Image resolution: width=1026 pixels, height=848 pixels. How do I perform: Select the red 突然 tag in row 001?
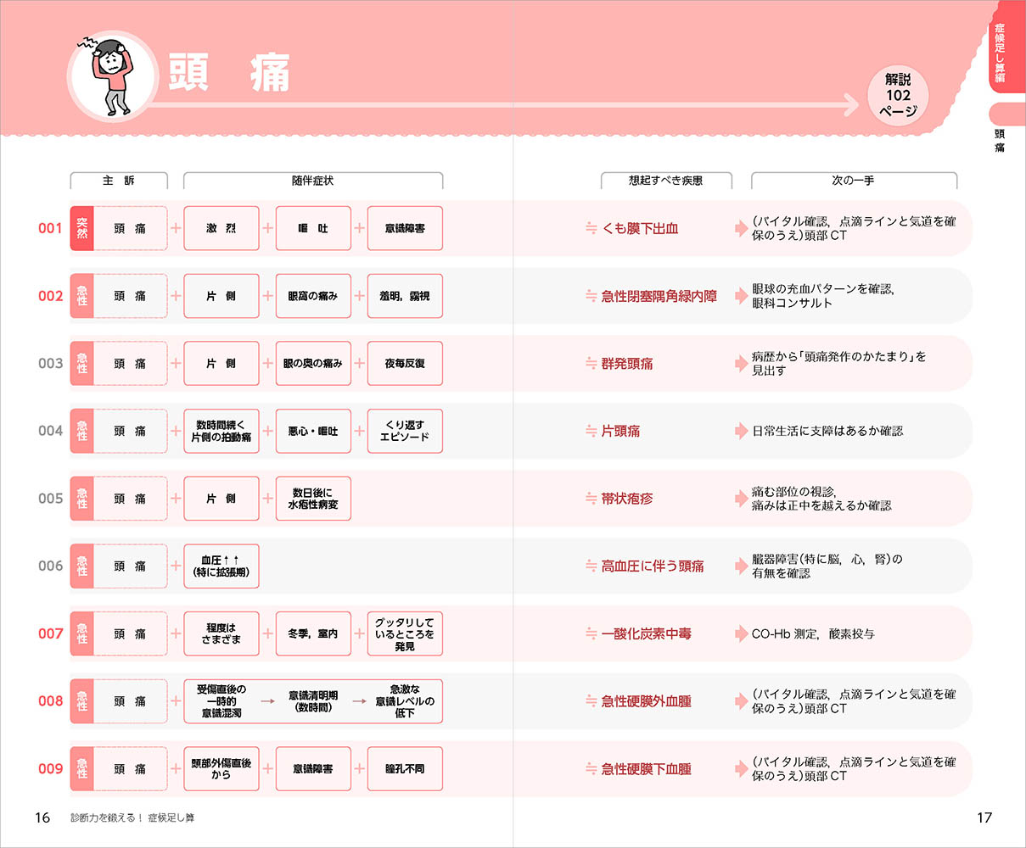tap(81, 228)
